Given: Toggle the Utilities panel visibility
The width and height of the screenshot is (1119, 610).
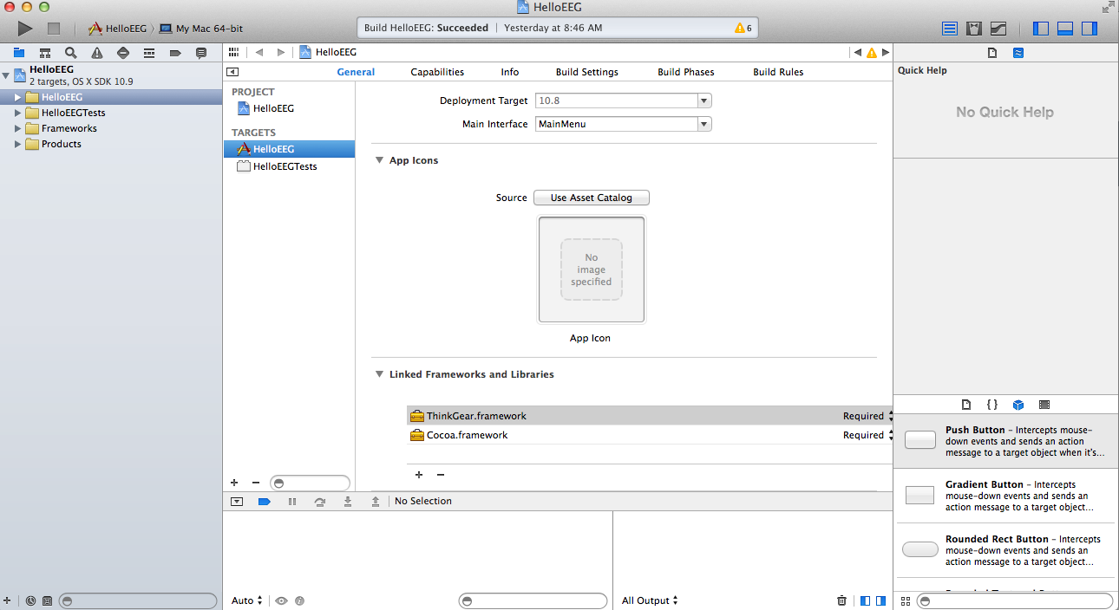Looking at the screenshot, I should [x=1090, y=29].
